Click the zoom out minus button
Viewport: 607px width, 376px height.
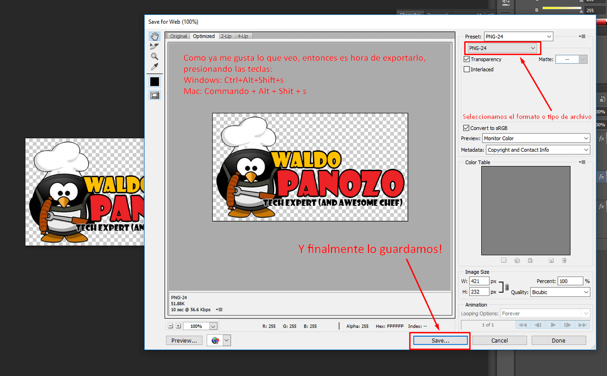pos(170,326)
